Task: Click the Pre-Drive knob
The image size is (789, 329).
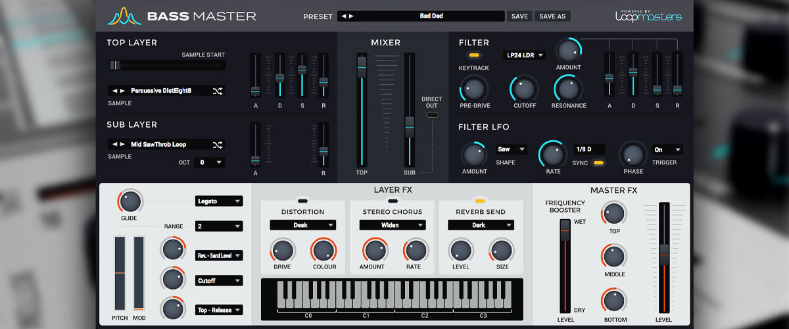Action: pyautogui.click(x=473, y=88)
